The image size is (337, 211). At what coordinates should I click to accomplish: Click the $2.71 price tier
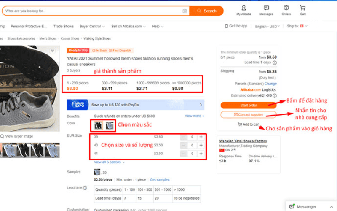(142, 88)
